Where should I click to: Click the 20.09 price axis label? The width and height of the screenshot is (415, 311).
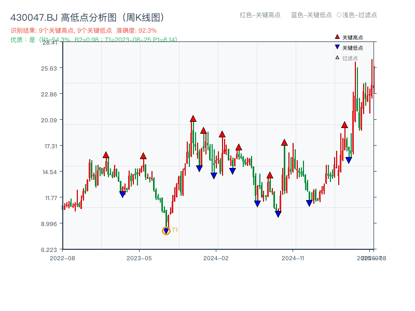(x=49, y=120)
